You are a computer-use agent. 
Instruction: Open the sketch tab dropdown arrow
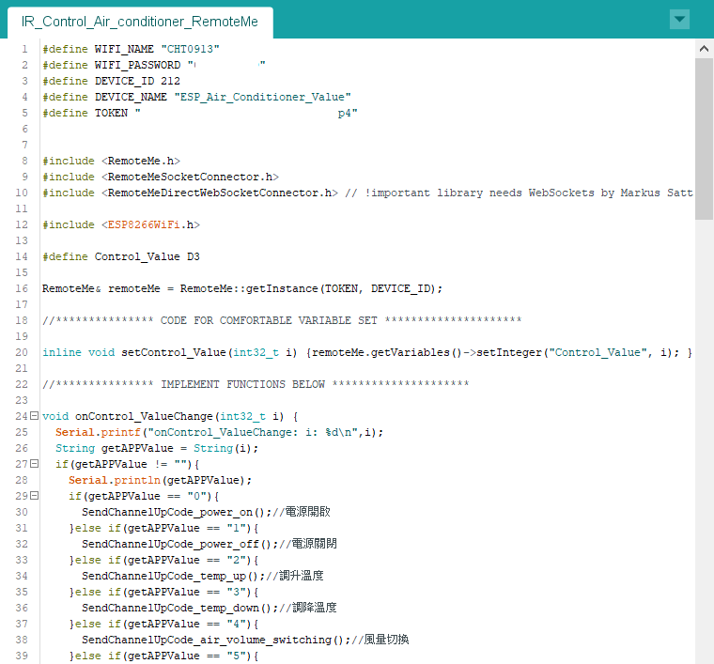680,20
